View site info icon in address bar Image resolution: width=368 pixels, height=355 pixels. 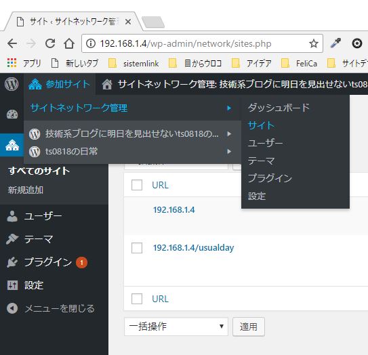[x=91, y=43]
